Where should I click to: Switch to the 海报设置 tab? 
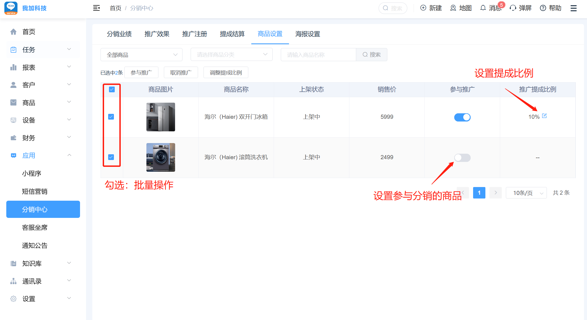click(308, 34)
